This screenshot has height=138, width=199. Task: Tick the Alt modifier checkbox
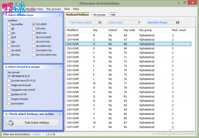click(9, 28)
